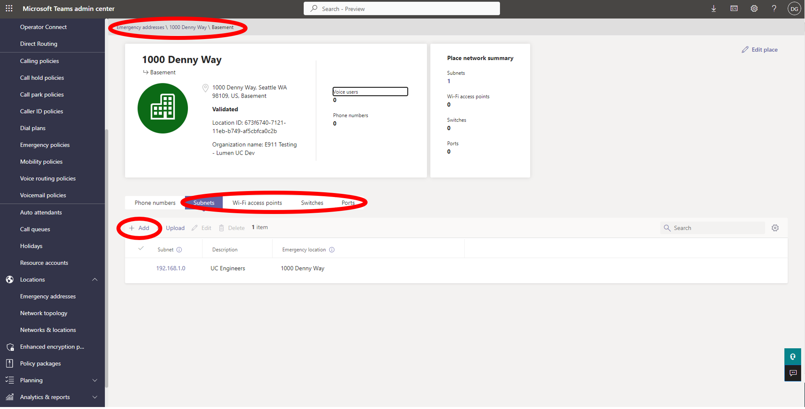Collapse the Locations section in sidebar
This screenshot has width=805, height=409.
(x=95, y=279)
